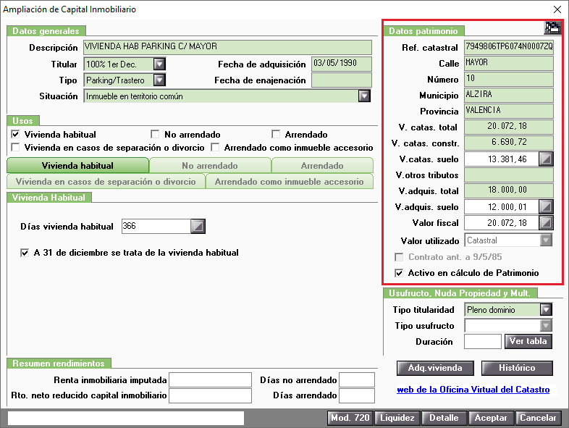Click the Mod. 720 button
The width and height of the screenshot is (569, 428).
(350, 418)
